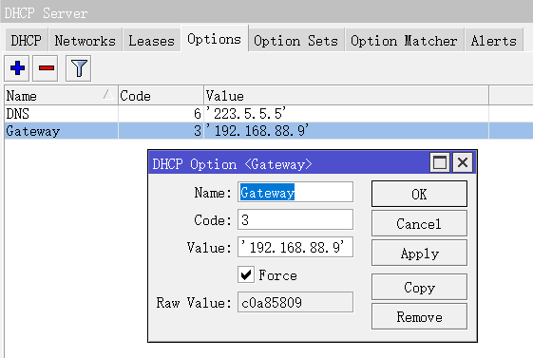The image size is (533, 358).
Task: Switch to the Alerts tab
Action: coord(493,41)
